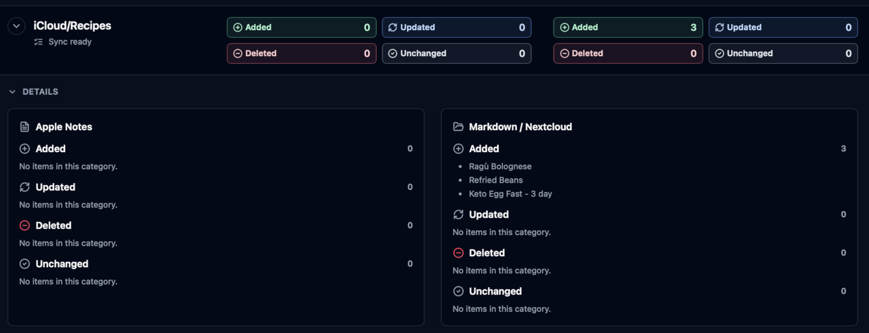Click the Updated refresh icon in Markdown / Nextcloud panel
This screenshot has height=333, width=869.
458,214
